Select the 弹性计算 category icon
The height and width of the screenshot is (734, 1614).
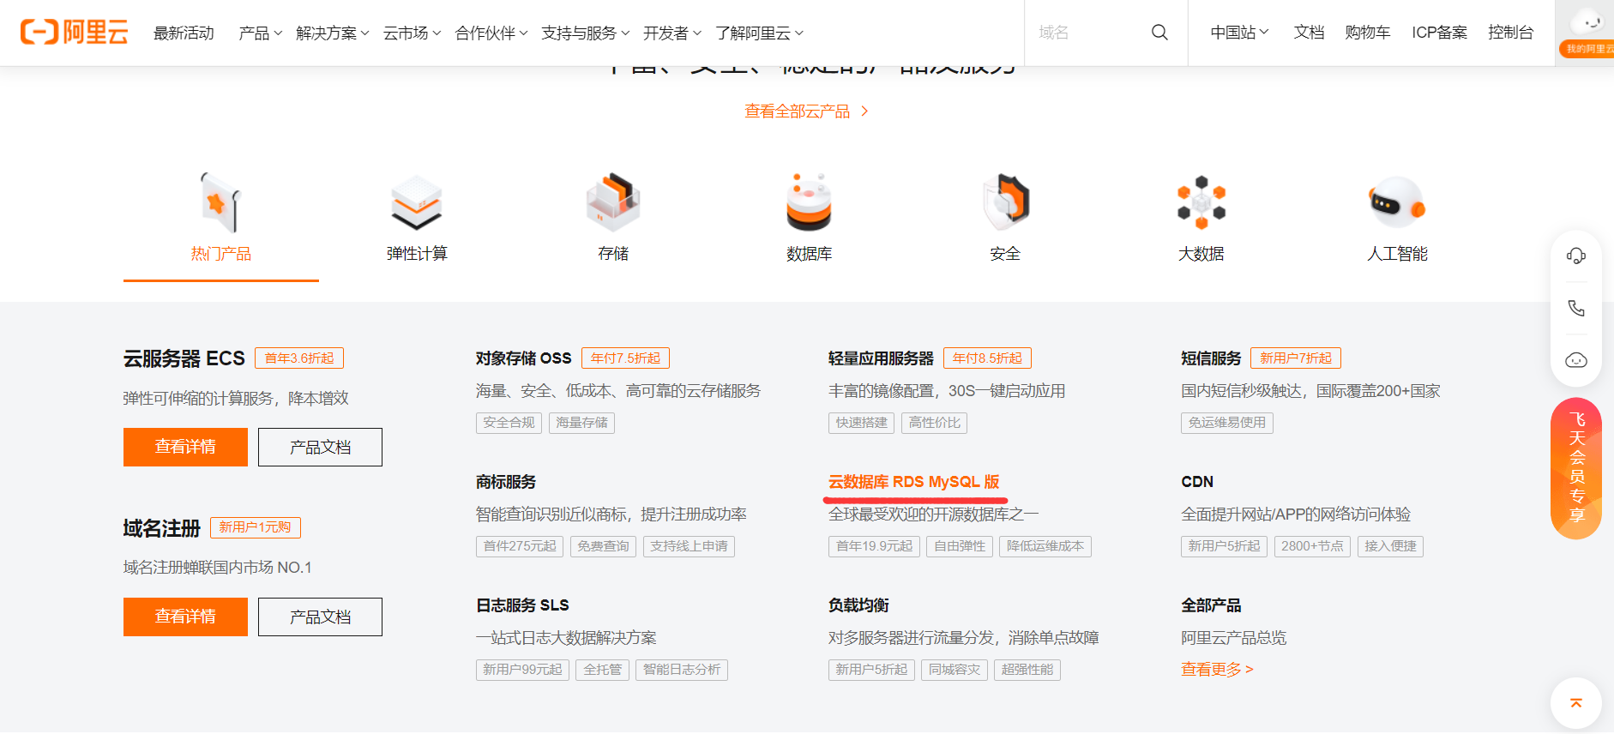point(417,203)
